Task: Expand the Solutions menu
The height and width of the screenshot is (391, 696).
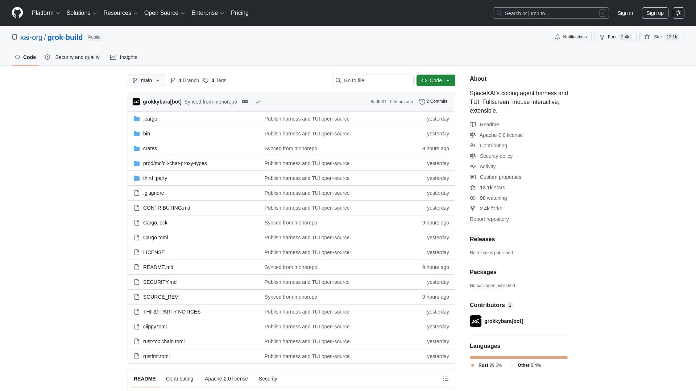Action: coord(82,13)
